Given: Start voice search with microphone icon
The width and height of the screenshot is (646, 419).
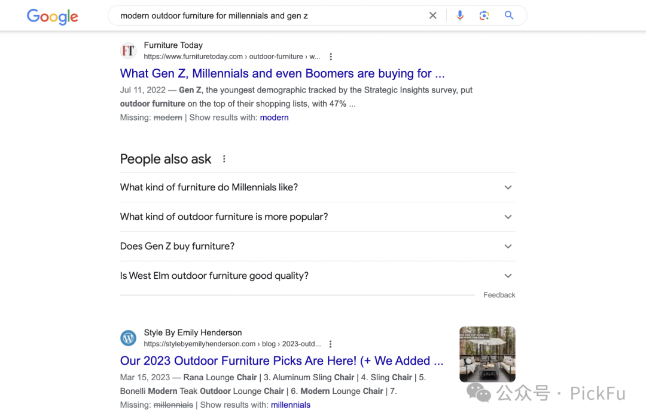Looking at the screenshot, I should [460, 16].
